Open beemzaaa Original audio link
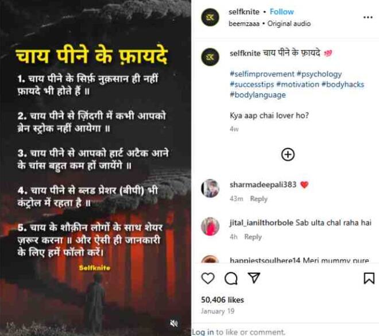The height and width of the screenshot is (336, 379). point(269,24)
